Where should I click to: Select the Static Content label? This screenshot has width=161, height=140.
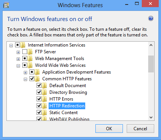[x=63, y=113]
